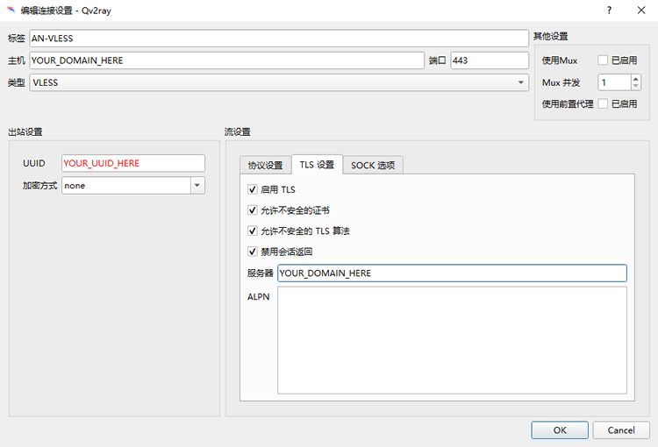Enable the 使用前置代理 checkbox
The image size is (658, 447).
(603, 103)
